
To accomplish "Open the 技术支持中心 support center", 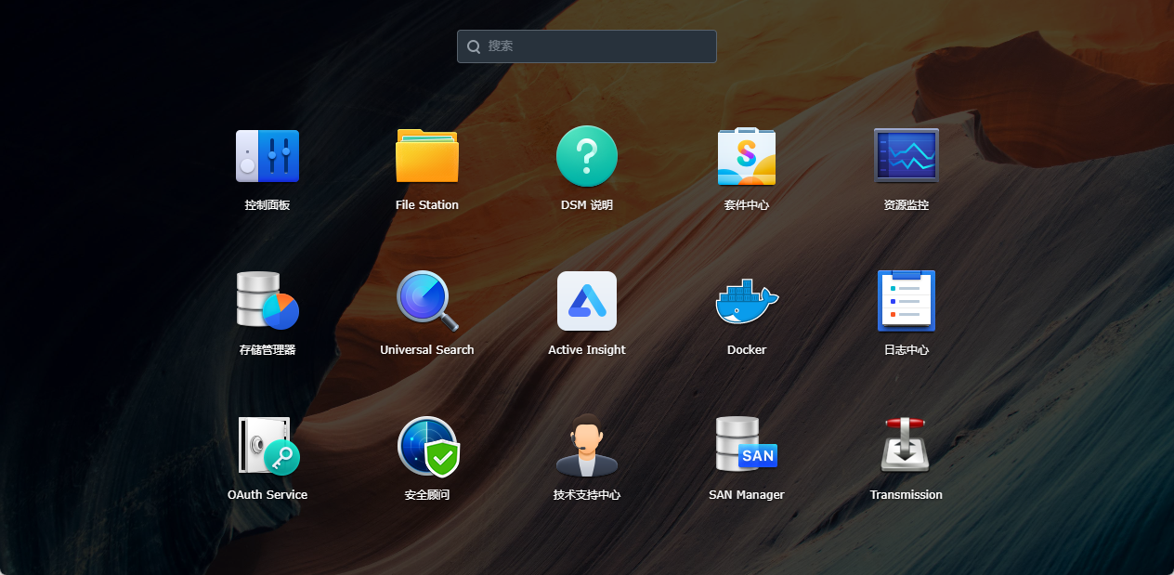I will (587, 446).
